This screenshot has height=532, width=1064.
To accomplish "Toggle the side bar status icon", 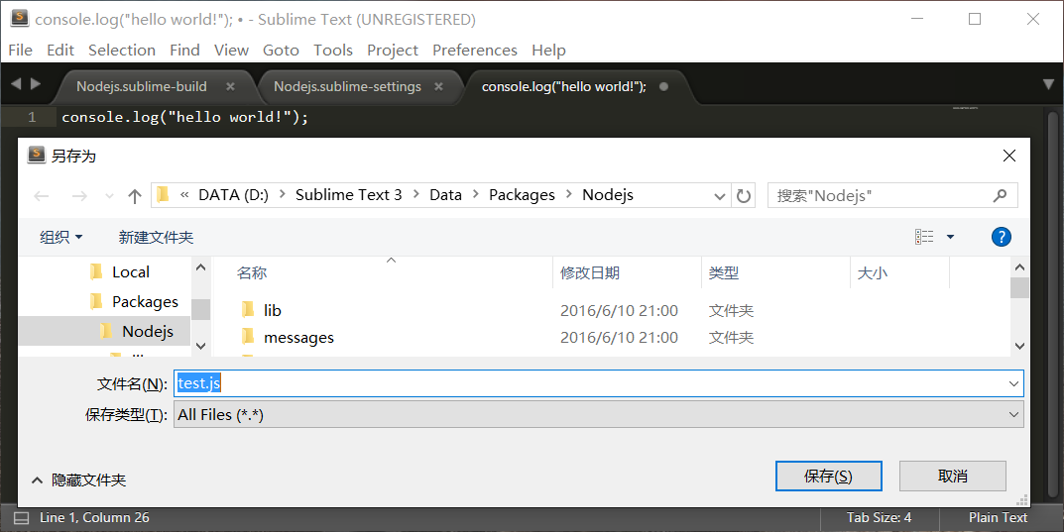I will click(22, 518).
